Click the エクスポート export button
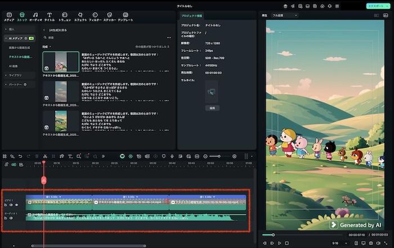394x248 pixels. pyautogui.click(x=378, y=6)
